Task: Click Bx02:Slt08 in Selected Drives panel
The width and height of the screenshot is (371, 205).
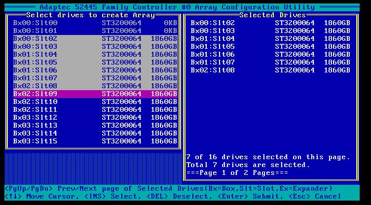Action: (270, 70)
